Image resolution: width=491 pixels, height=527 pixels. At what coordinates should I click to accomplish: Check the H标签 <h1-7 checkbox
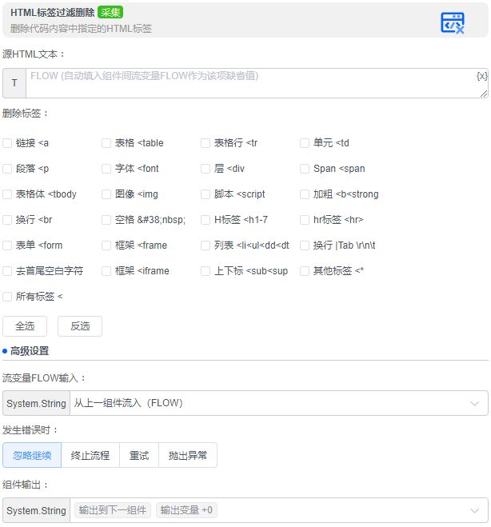tap(206, 220)
